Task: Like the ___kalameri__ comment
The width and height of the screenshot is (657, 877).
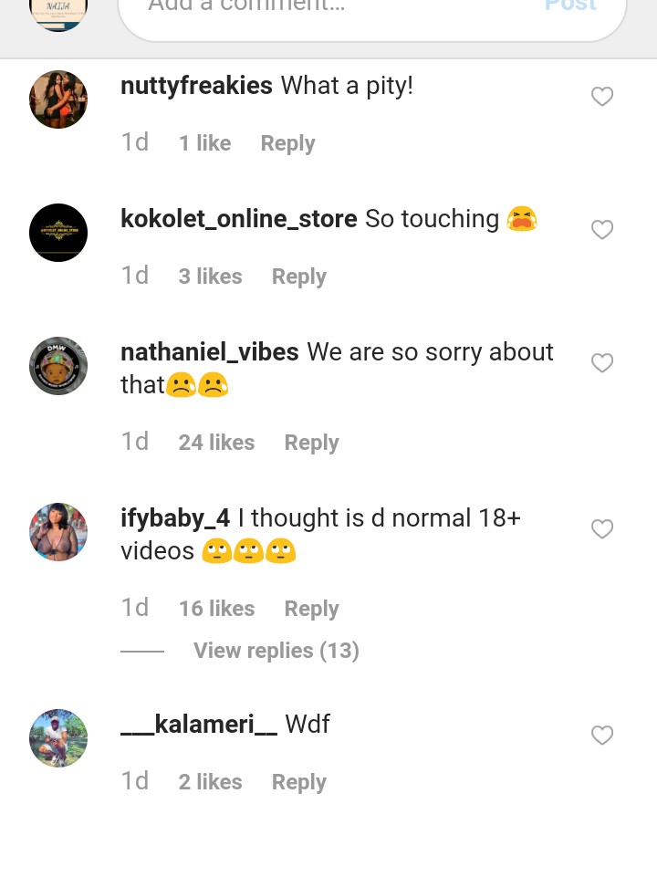Action: [x=602, y=736]
